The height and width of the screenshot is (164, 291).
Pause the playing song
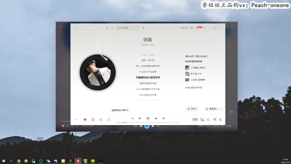pos(148,118)
